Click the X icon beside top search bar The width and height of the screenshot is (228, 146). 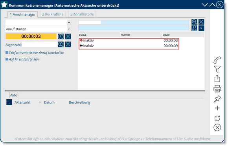tap(201, 22)
